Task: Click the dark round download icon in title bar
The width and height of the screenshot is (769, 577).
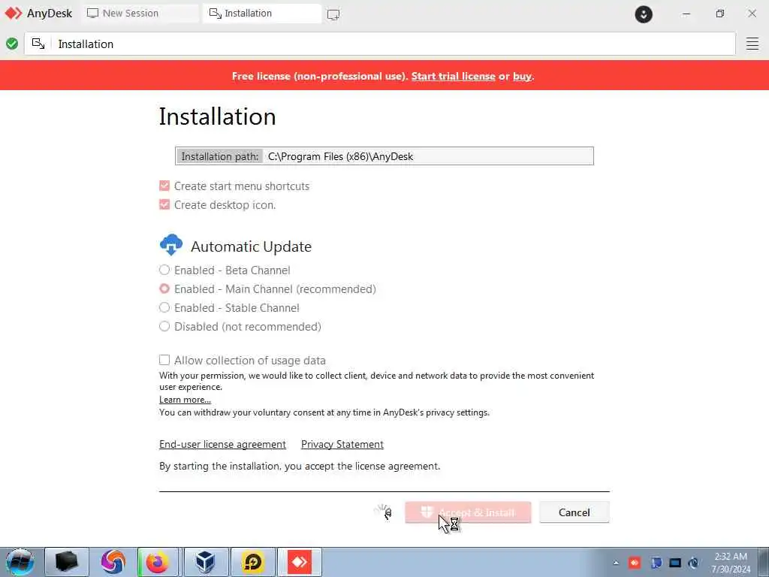Action: tap(644, 14)
